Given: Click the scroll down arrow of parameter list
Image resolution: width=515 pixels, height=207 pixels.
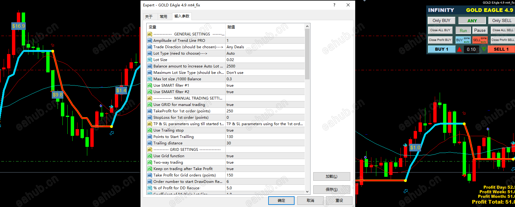Looking at the screenshot, I should [307, 192].
